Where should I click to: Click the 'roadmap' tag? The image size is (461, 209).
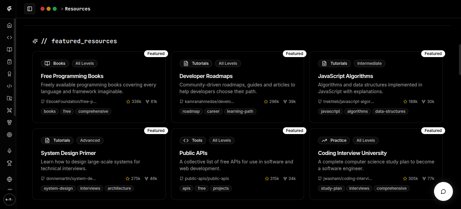pos(191,111)
